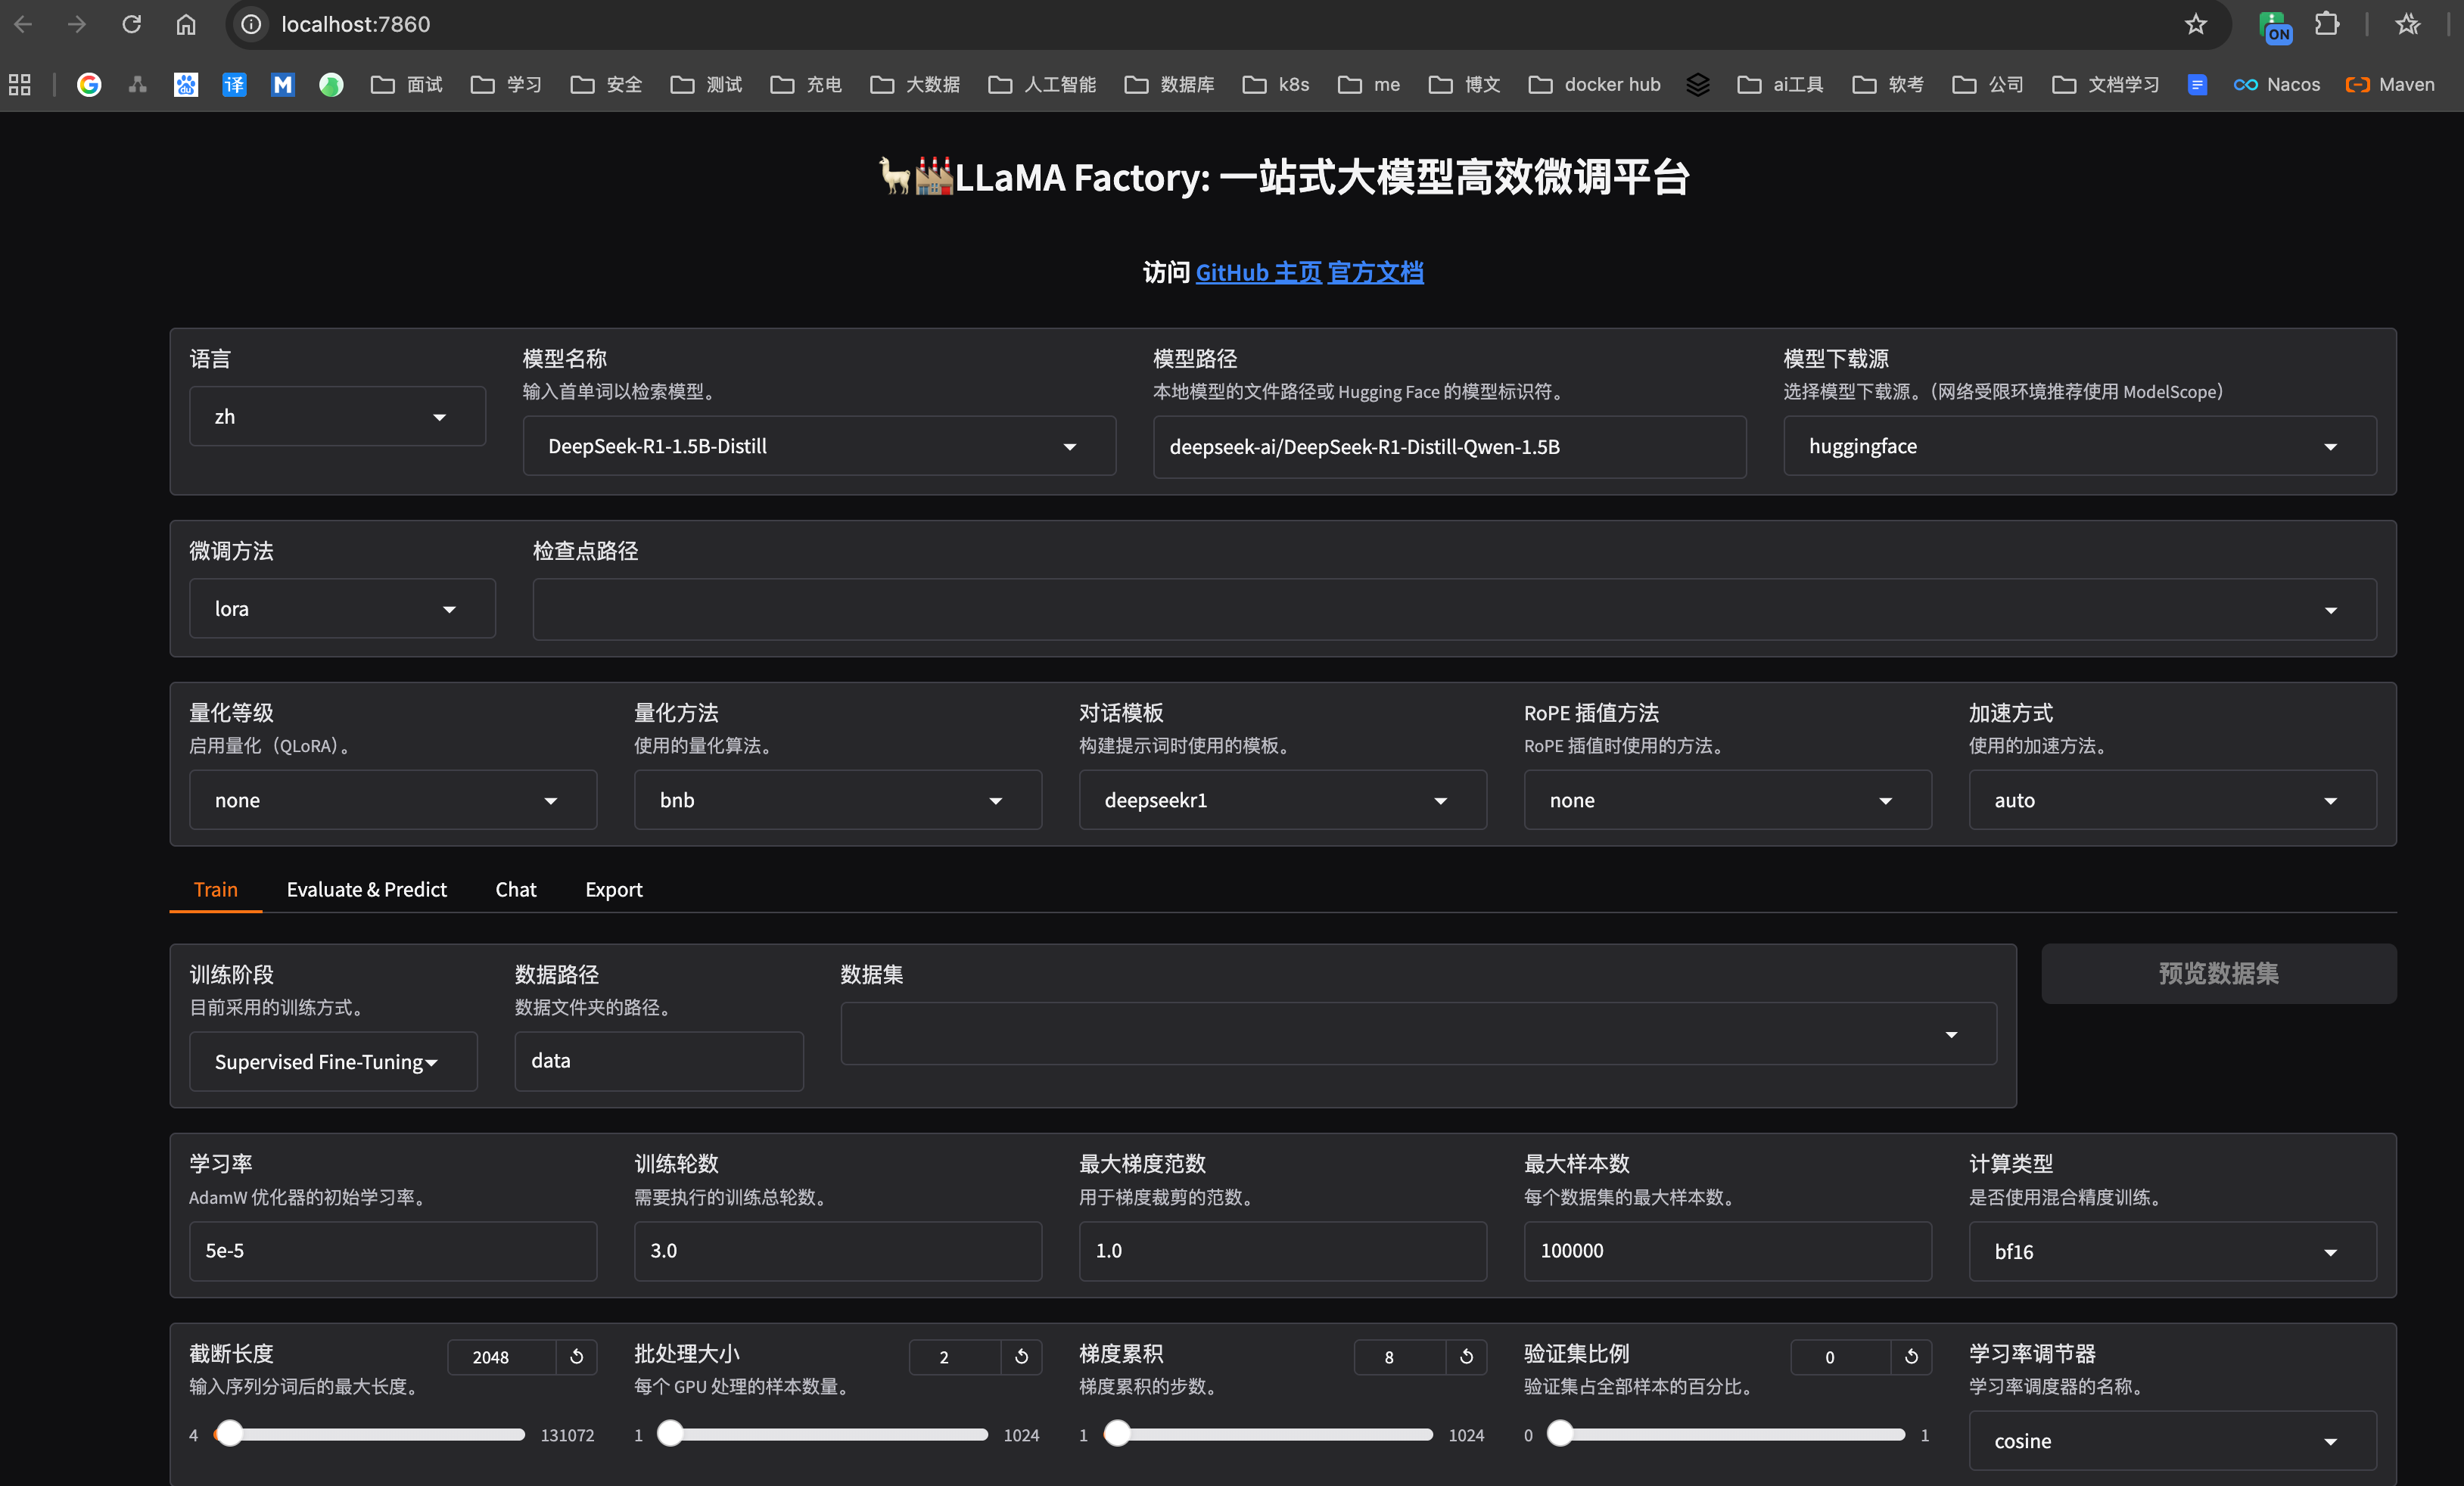Screen dimensions: 2464x1486
Task: Open the 微调方法 lora dropdown
Action: (x=342, y=608)
